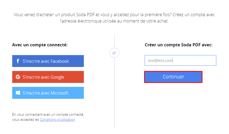Open the Conditions d'utilisation link
Screen dimensions: 229x134
(57, 120)
